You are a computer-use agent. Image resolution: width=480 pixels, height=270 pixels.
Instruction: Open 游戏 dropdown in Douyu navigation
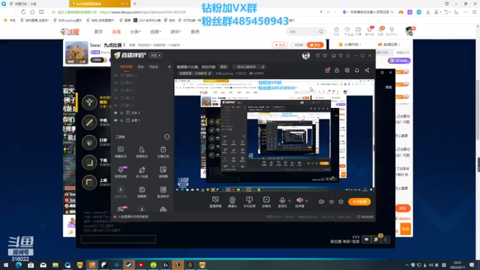click(176, 32)
